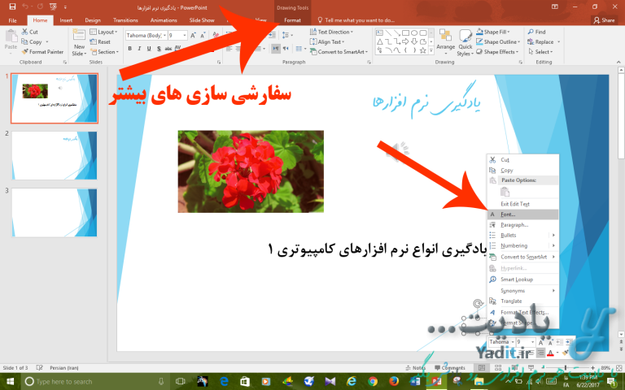Click Translate in context menu

click(523, 301)
